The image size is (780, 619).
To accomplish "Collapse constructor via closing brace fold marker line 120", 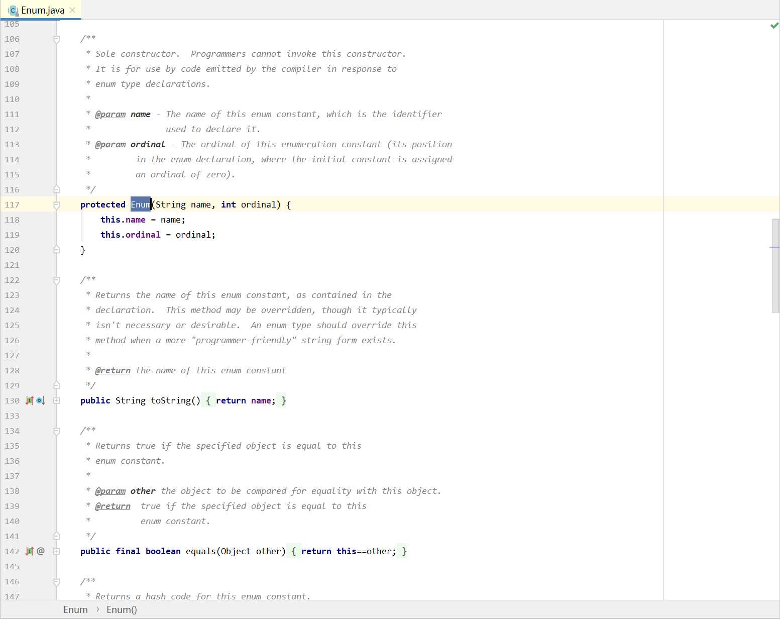I will click(57, 249).
